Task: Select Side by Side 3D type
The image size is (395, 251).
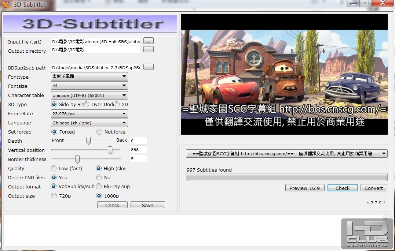Action: click(x=54, y=104)
